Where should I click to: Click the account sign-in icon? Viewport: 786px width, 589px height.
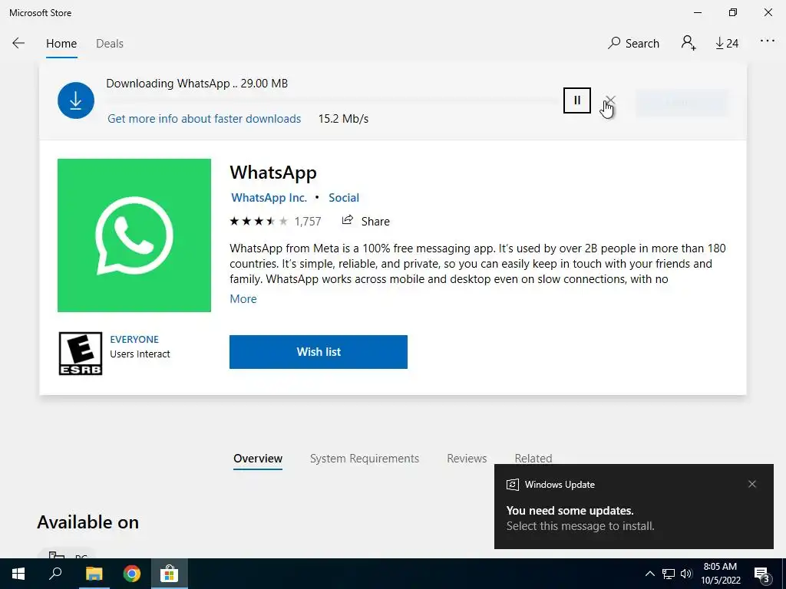click(x=689, y=43)
